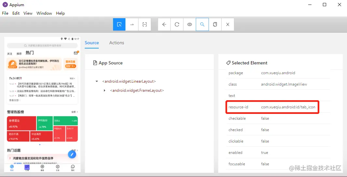Image resolution: width=347 pixels, height=177 pixels.
Task: Tap the 16:30 法国反垄断 news row
Action: (42, 91)
